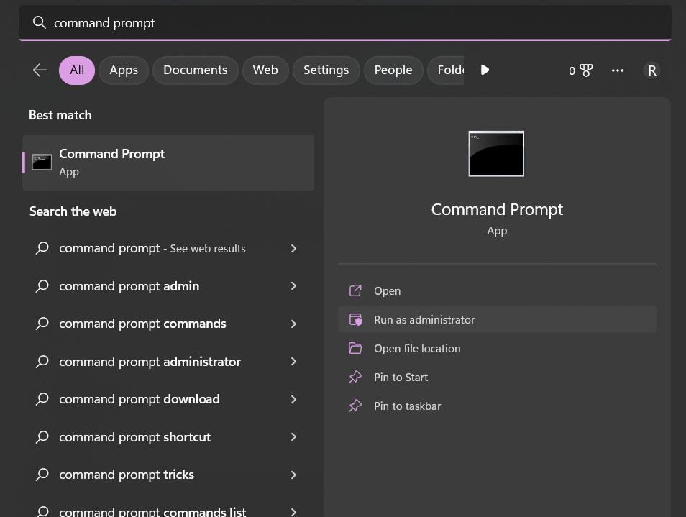The image size is (686, 517).
Task: Click search icon beside 'command prompt download'
Action: (x=42, y=399)
